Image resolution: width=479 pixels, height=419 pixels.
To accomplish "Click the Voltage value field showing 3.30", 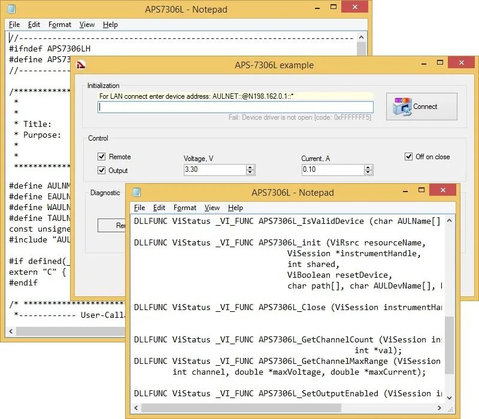I will click(x=215, y=170).
